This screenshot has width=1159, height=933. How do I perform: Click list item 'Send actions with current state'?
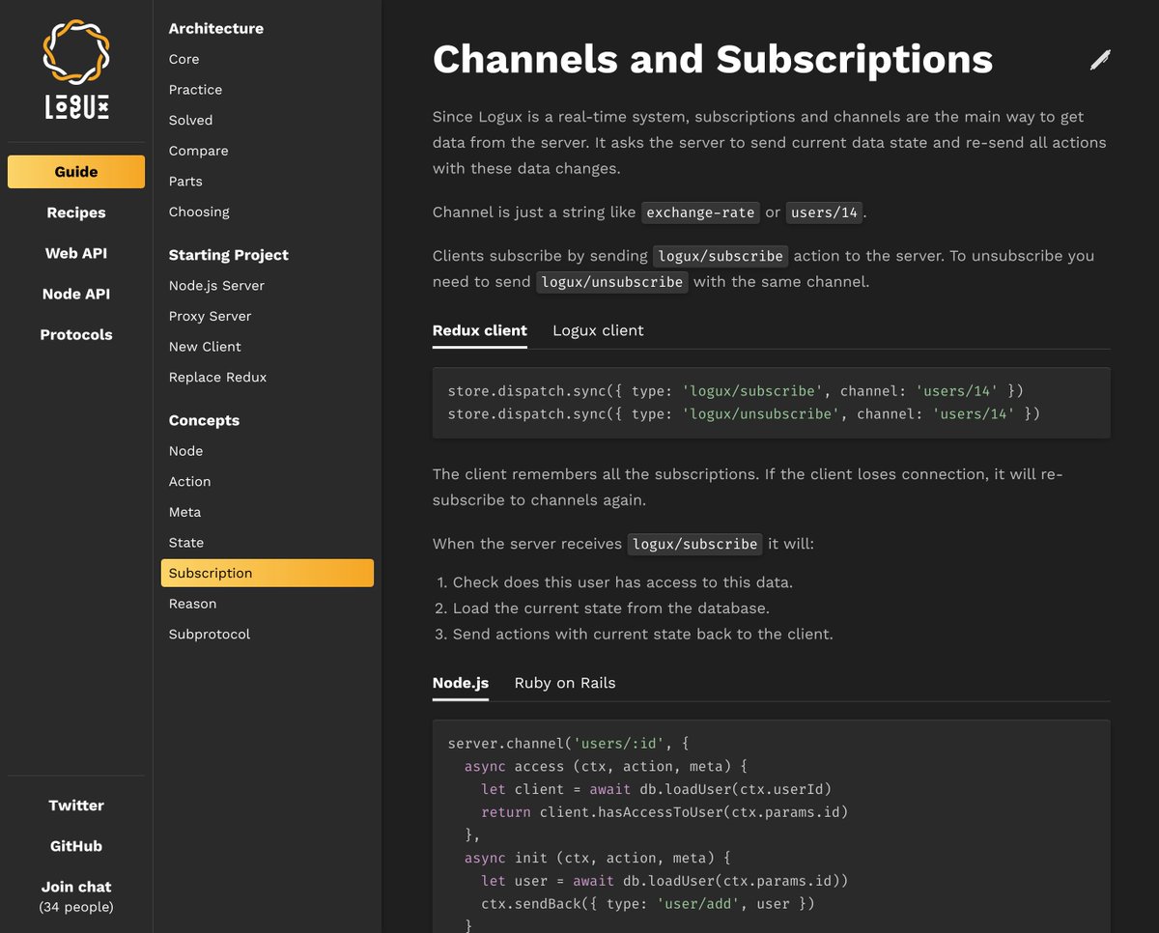click(642, 635)
